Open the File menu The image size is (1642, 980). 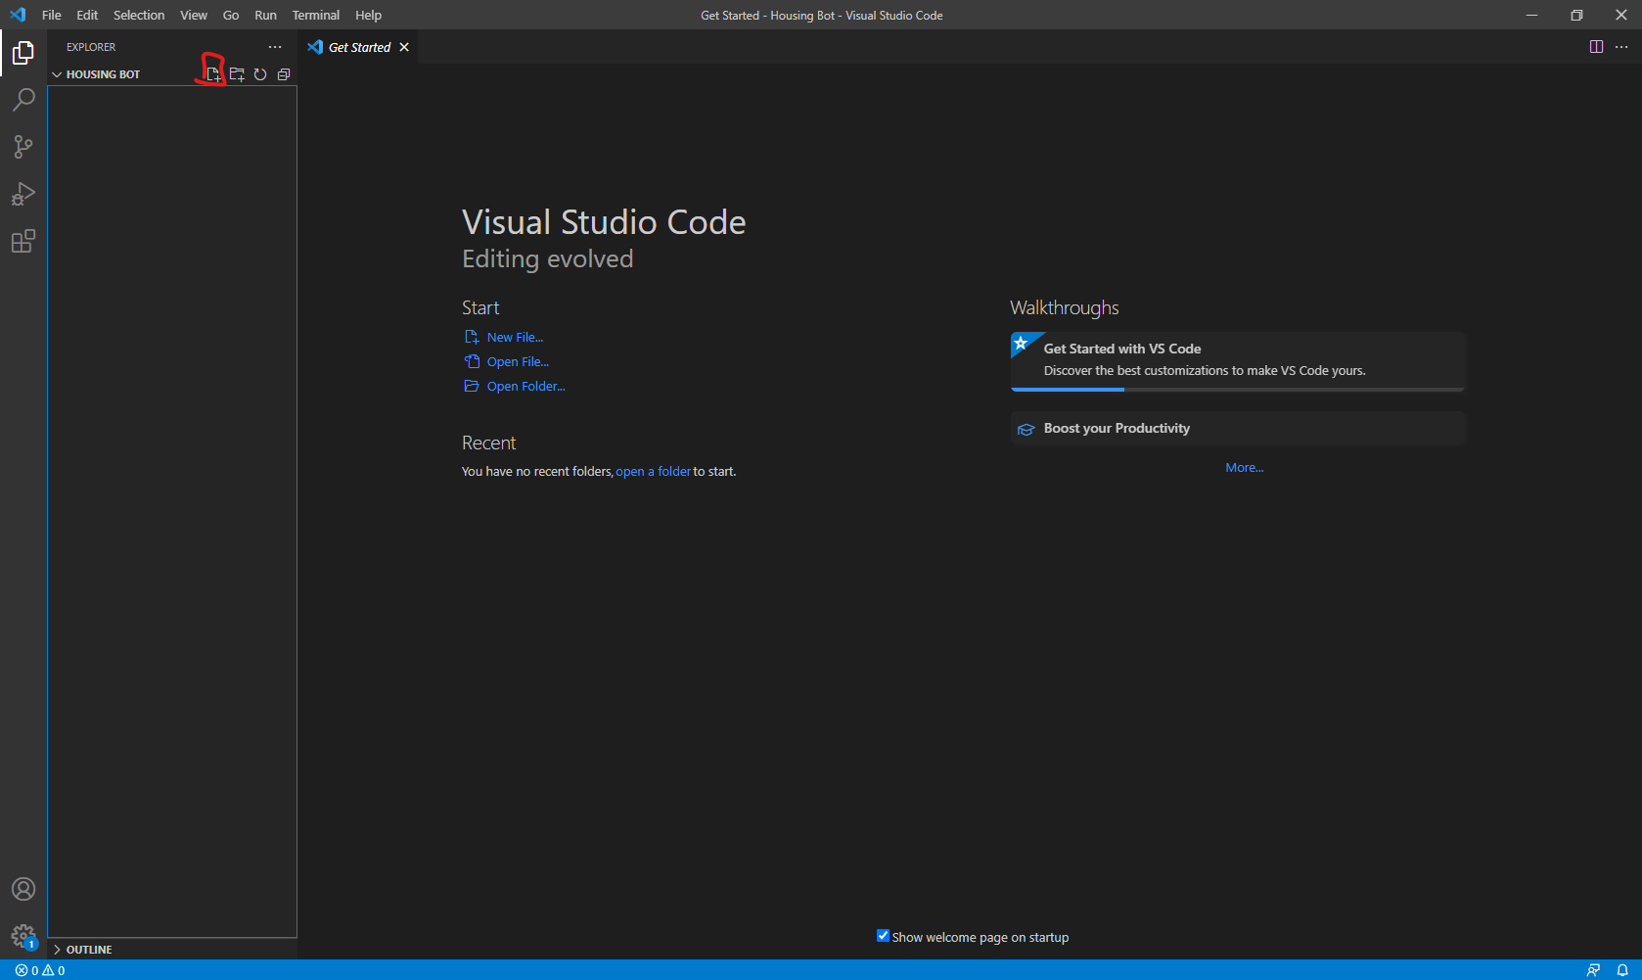(52, 15)
